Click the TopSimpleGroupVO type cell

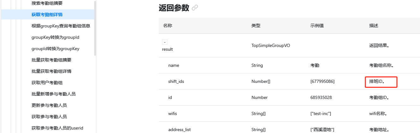click(271, 45)
